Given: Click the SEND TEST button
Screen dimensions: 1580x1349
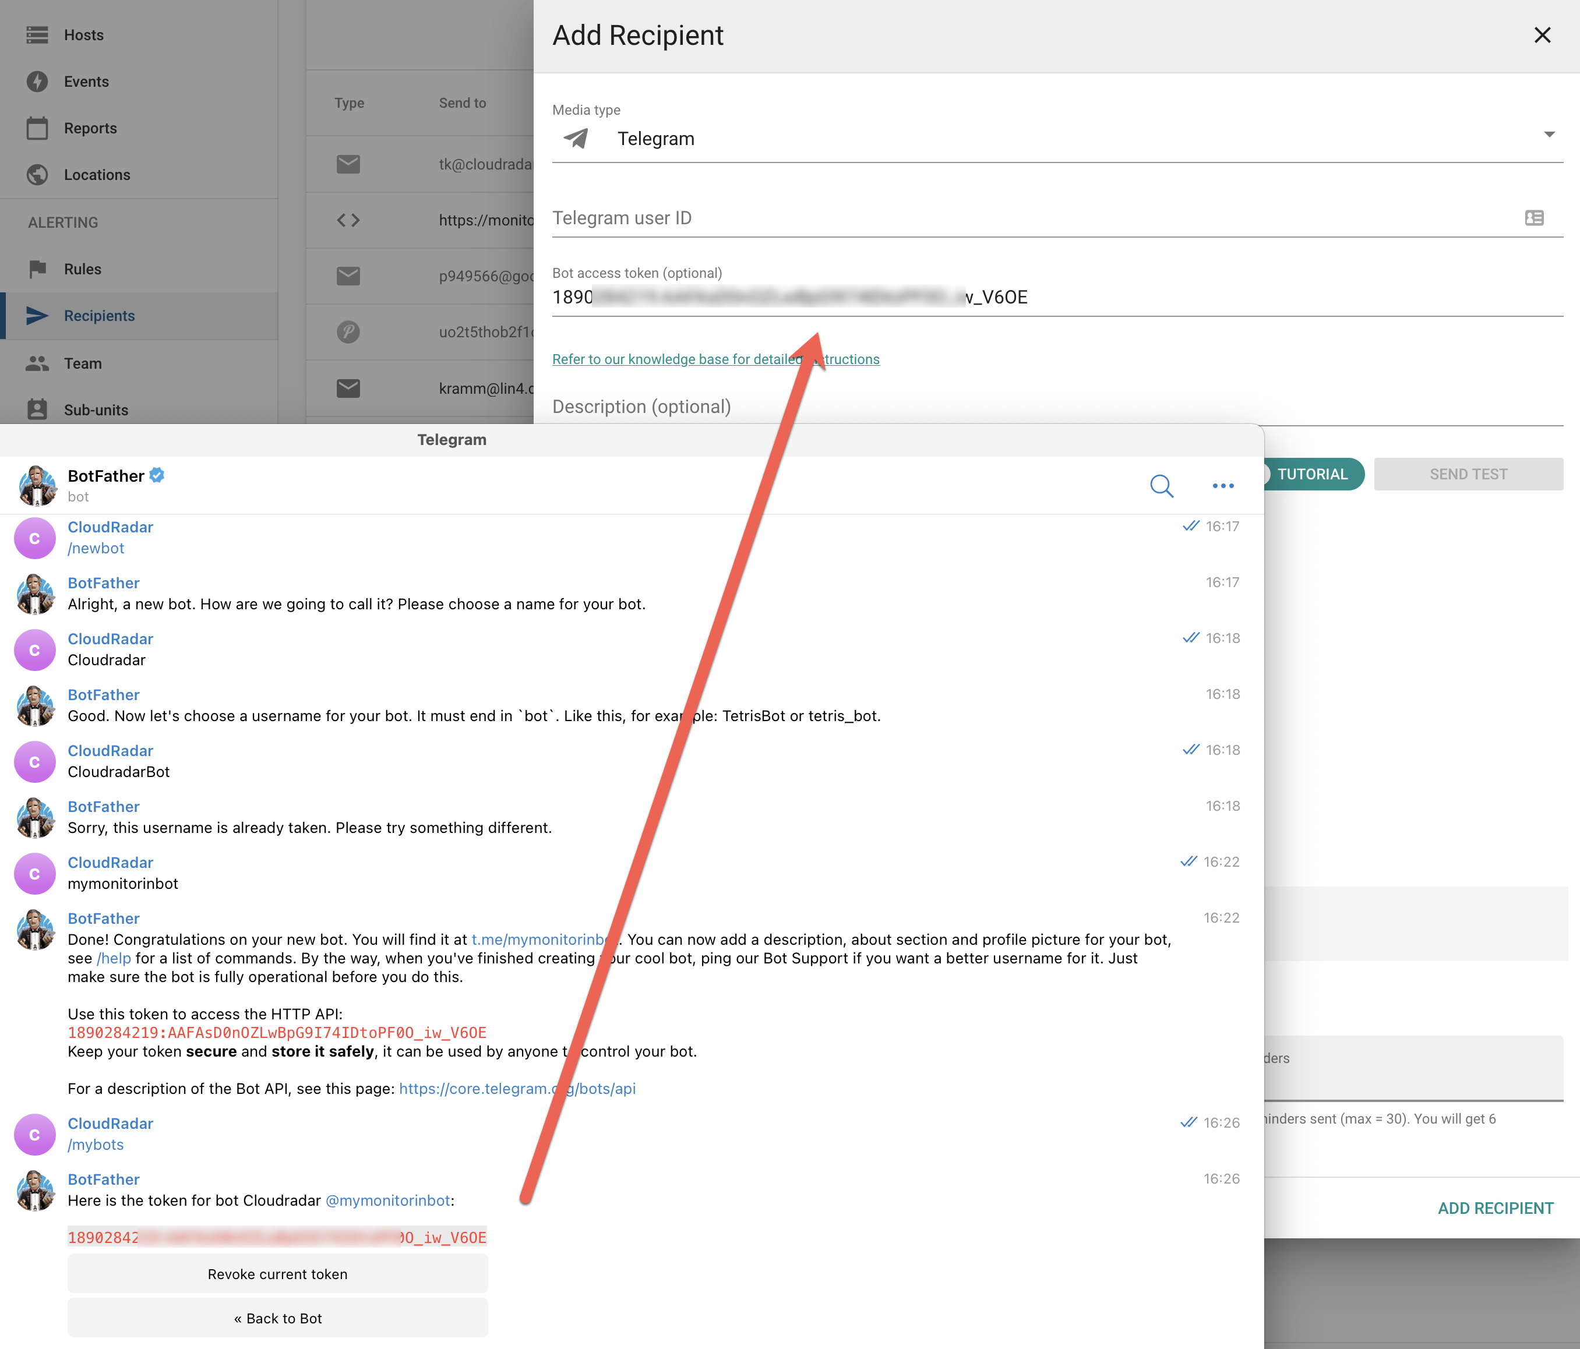Looking at the screenshot, I should [1468, 474].
